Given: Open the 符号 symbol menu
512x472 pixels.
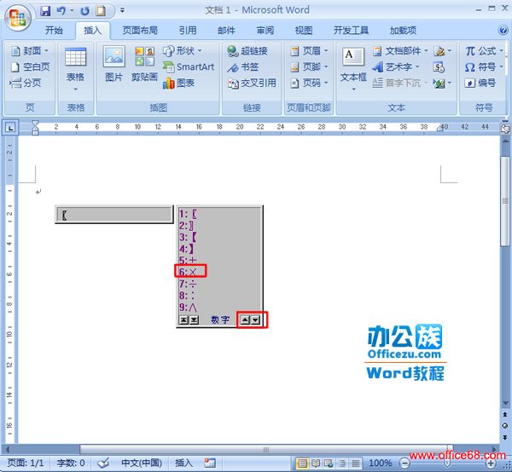Looking at the screenshot, I should [484, 66].
